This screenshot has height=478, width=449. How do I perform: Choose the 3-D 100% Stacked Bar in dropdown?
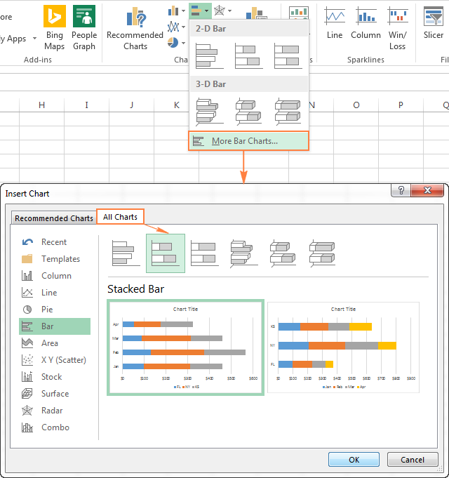point(288,111)
